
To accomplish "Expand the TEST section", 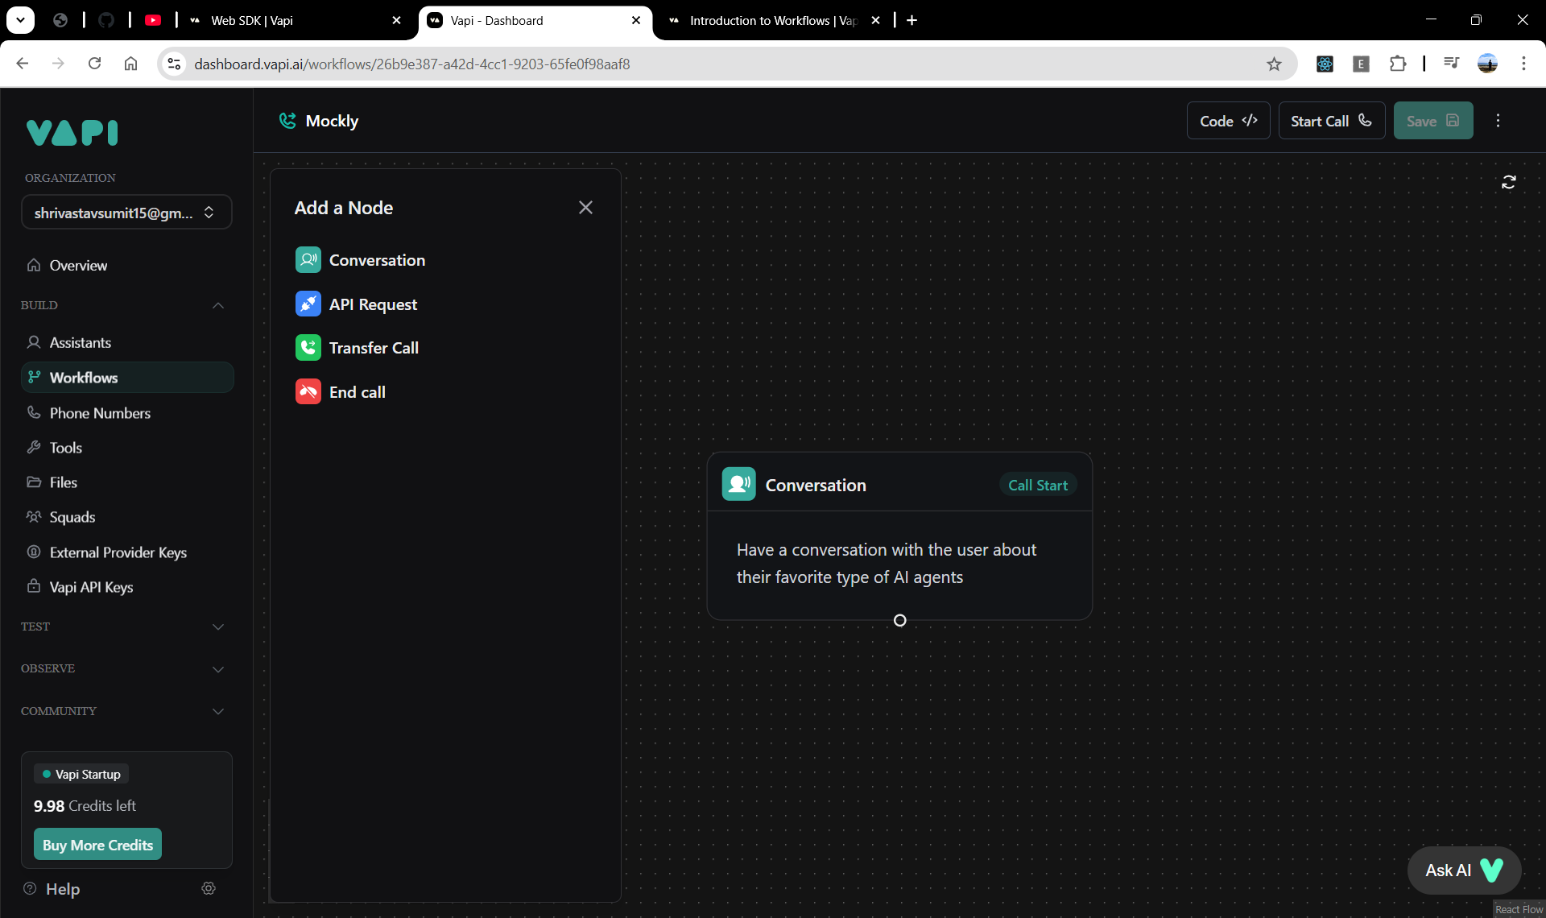I will point(217,626).
